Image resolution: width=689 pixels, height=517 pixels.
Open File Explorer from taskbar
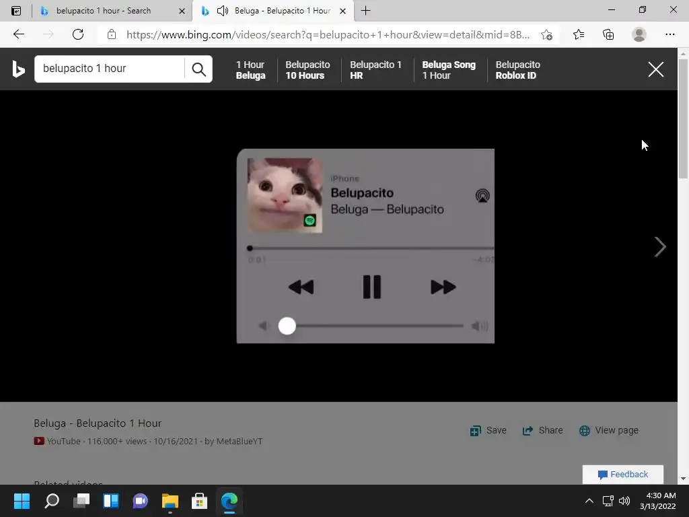tap(170, 501)
